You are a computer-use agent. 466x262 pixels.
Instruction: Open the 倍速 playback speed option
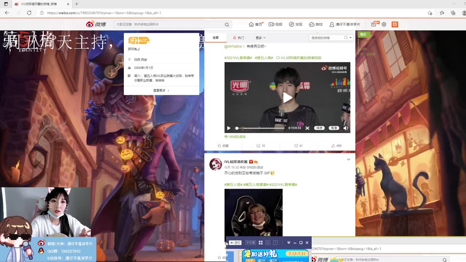coord(319,128)
